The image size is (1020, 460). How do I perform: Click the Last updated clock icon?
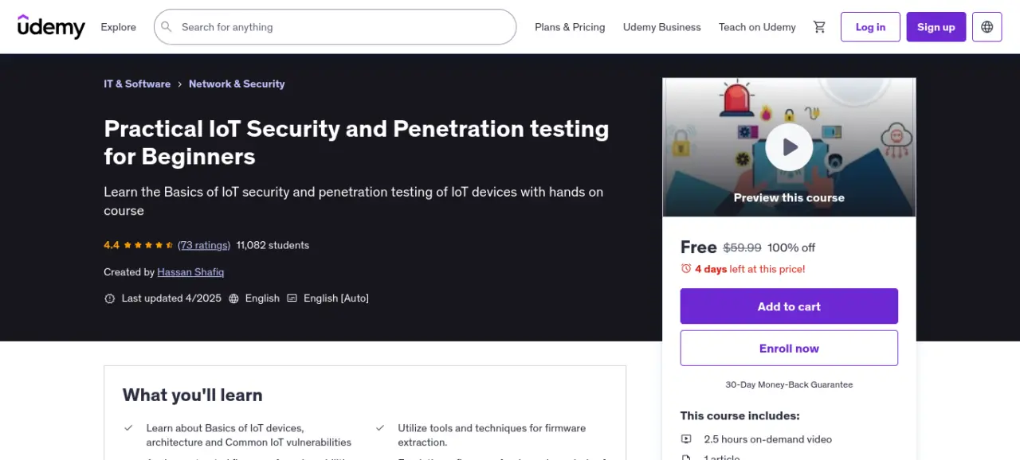[x=110, y=298]
